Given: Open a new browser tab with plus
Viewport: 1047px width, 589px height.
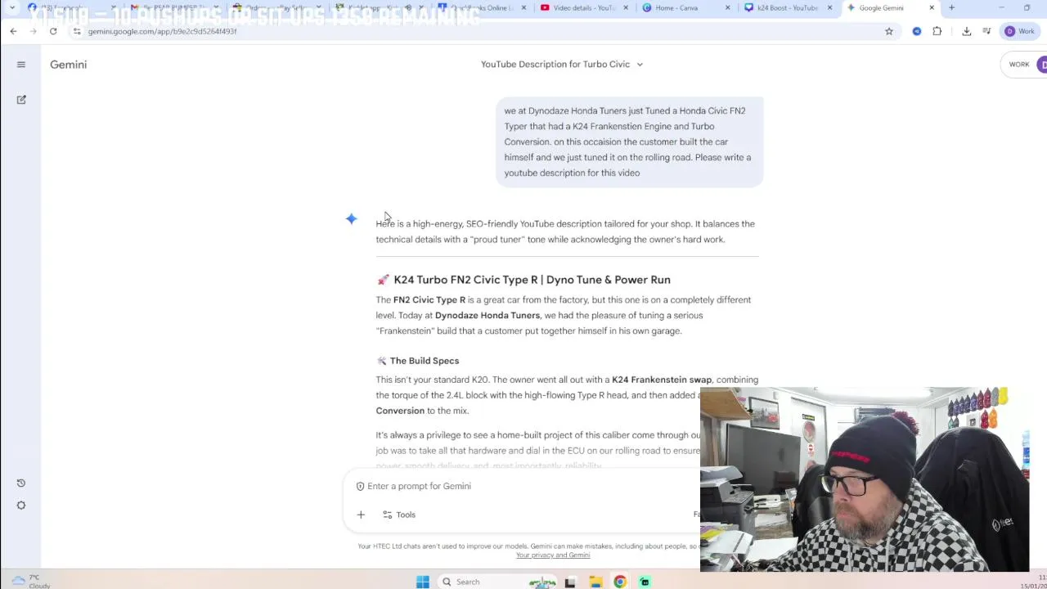Looking at the screenshot, I should pyautogui.click(x=951, y=7).
